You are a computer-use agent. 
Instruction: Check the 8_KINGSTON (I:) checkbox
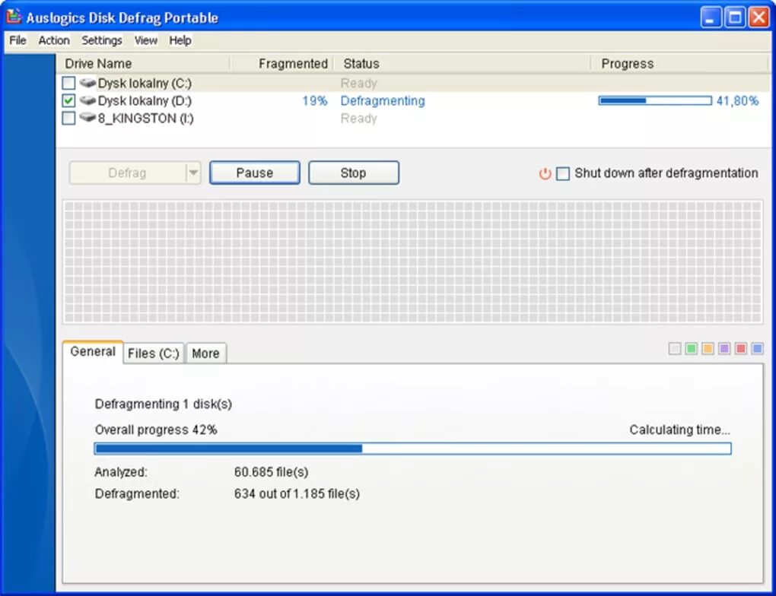coord(68,118)
